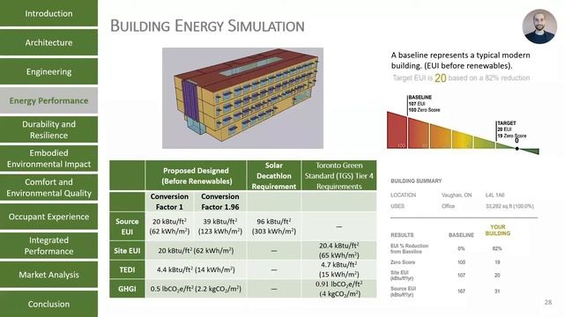Select the Engineering navigation tab
The image size is (564, 317).
coord(48,71)
